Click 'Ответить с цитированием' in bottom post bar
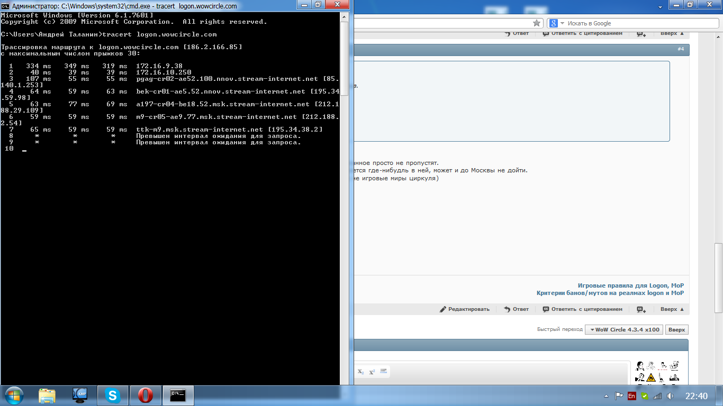The width and height of the screenshot is (723, 406). 582,309
